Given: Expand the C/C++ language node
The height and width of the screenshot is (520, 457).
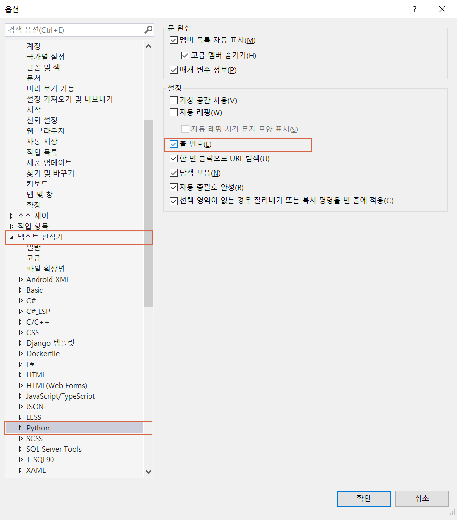Looking at the screenshot, I should coord(21,322).
